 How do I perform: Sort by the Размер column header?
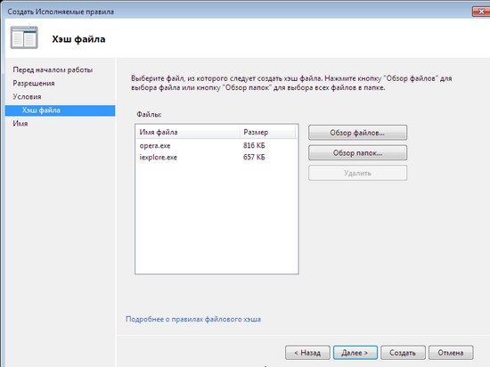click(x=268, y=132)
